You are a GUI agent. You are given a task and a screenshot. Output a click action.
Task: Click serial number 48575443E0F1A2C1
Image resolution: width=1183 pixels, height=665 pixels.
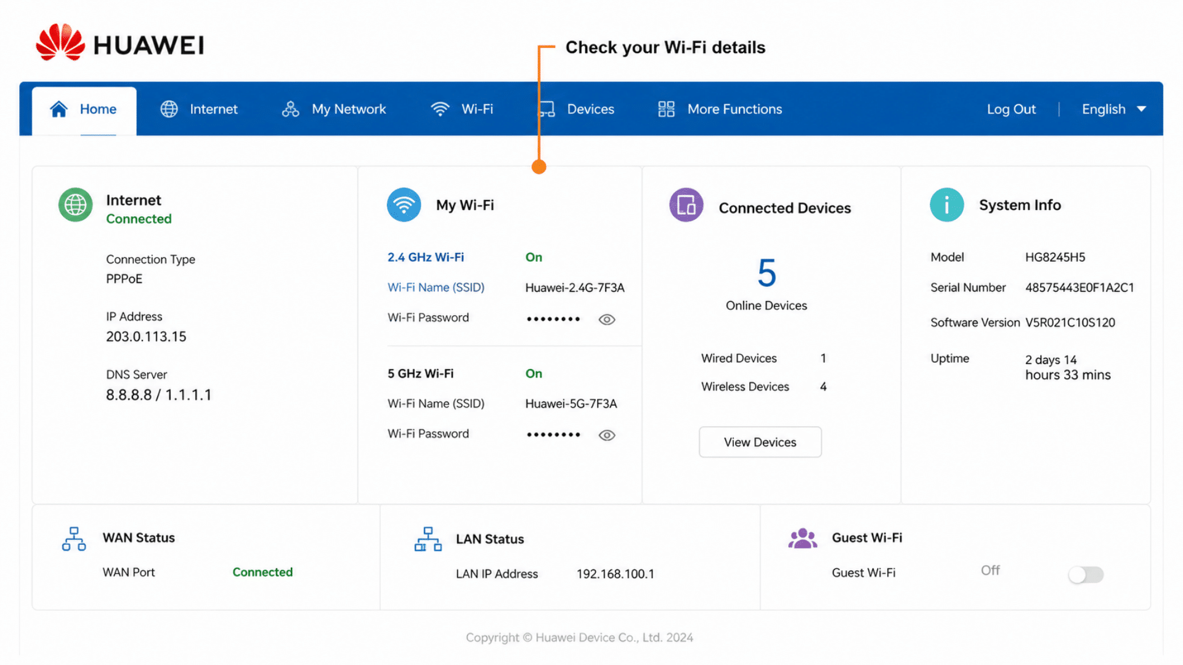(1079, 288)
